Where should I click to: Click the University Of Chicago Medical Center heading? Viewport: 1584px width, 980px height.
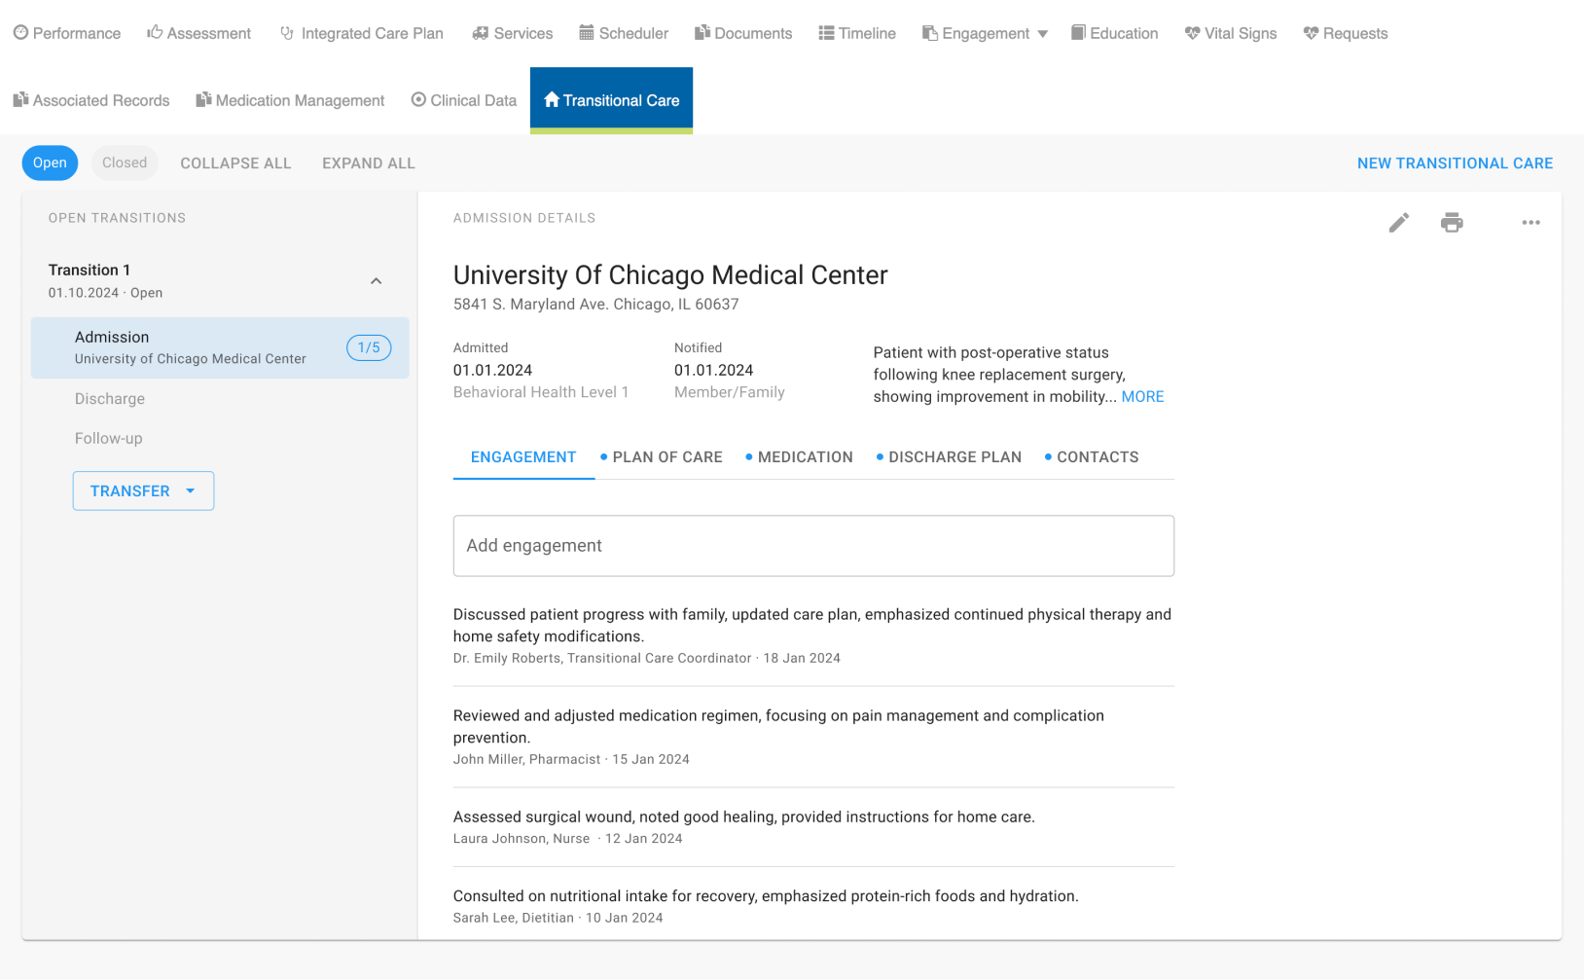(670, 275)
